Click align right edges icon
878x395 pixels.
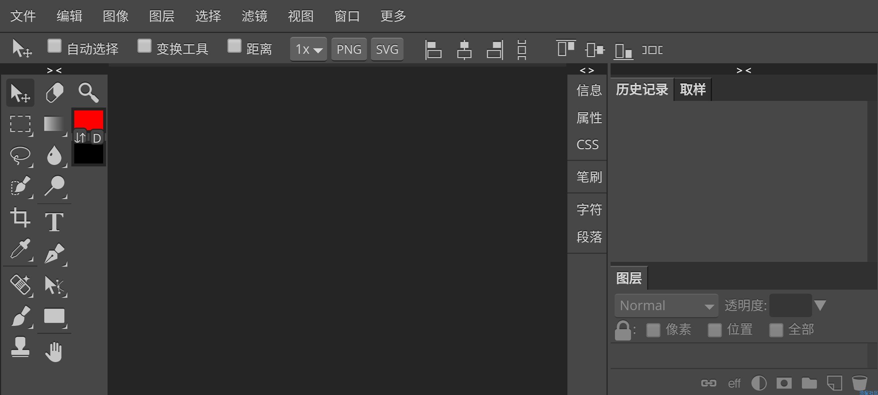pos(495,49)
